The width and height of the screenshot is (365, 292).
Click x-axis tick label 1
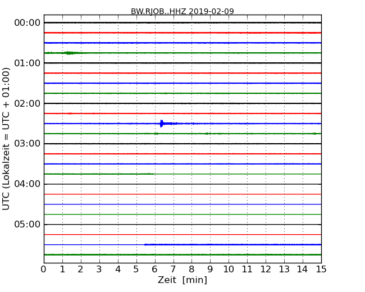62,270
